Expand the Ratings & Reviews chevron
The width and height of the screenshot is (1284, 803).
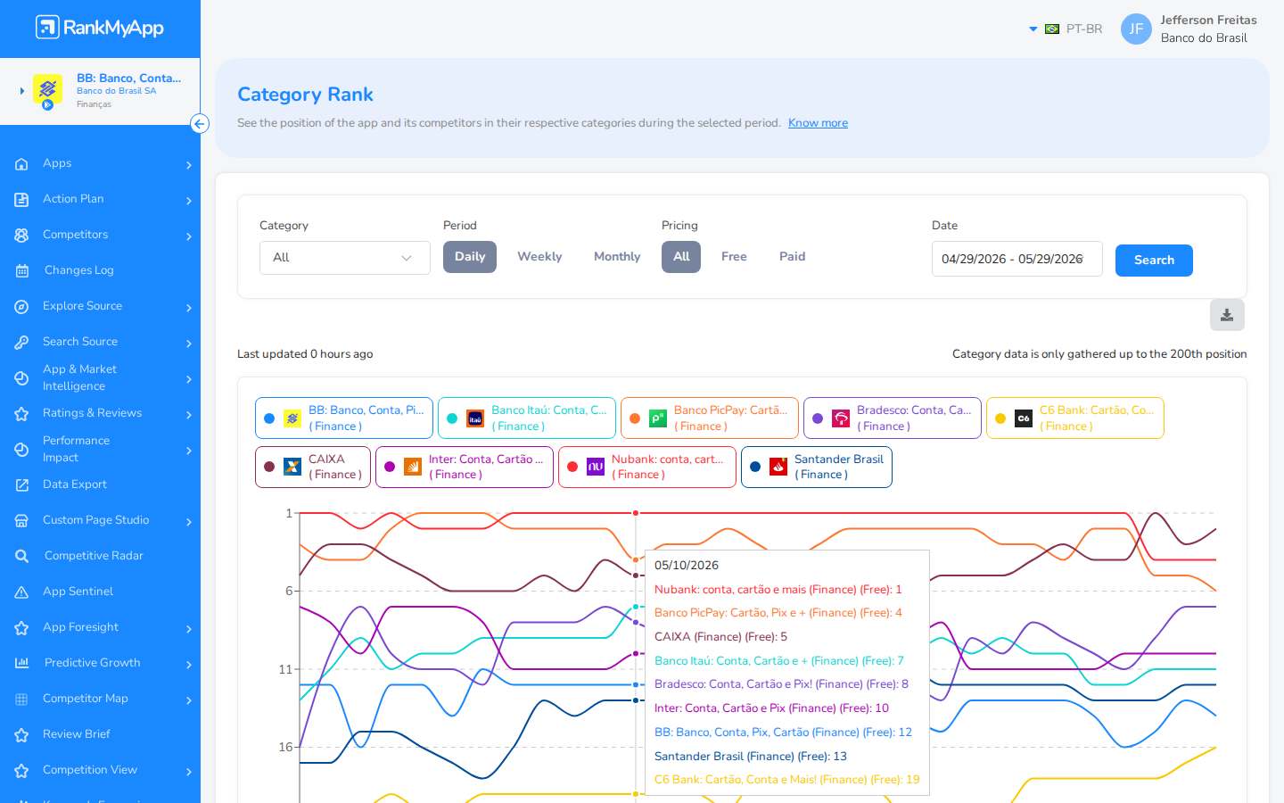[189, 415]
